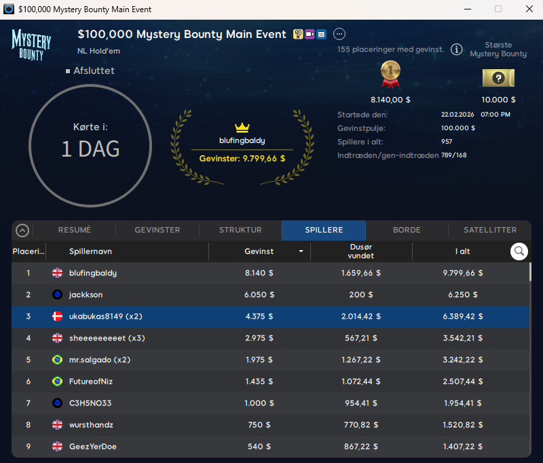
Task: Switch to the Resumé tab
Action: pyautogui.click(x=74, y=230)
